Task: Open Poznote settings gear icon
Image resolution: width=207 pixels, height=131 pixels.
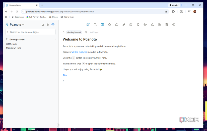Action: point(48,25)
